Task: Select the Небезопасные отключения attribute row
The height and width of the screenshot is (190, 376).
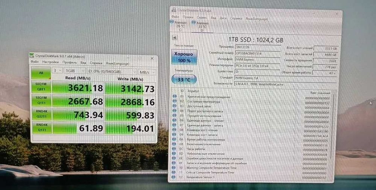Action: 251,154
